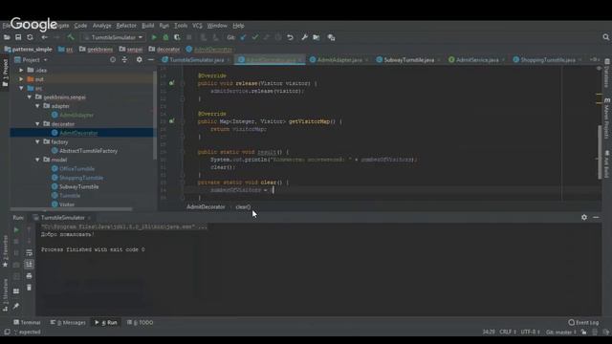This screenshot has width=612, height=344.
Task: Open the Refactor menu
Action: (126, 26)
